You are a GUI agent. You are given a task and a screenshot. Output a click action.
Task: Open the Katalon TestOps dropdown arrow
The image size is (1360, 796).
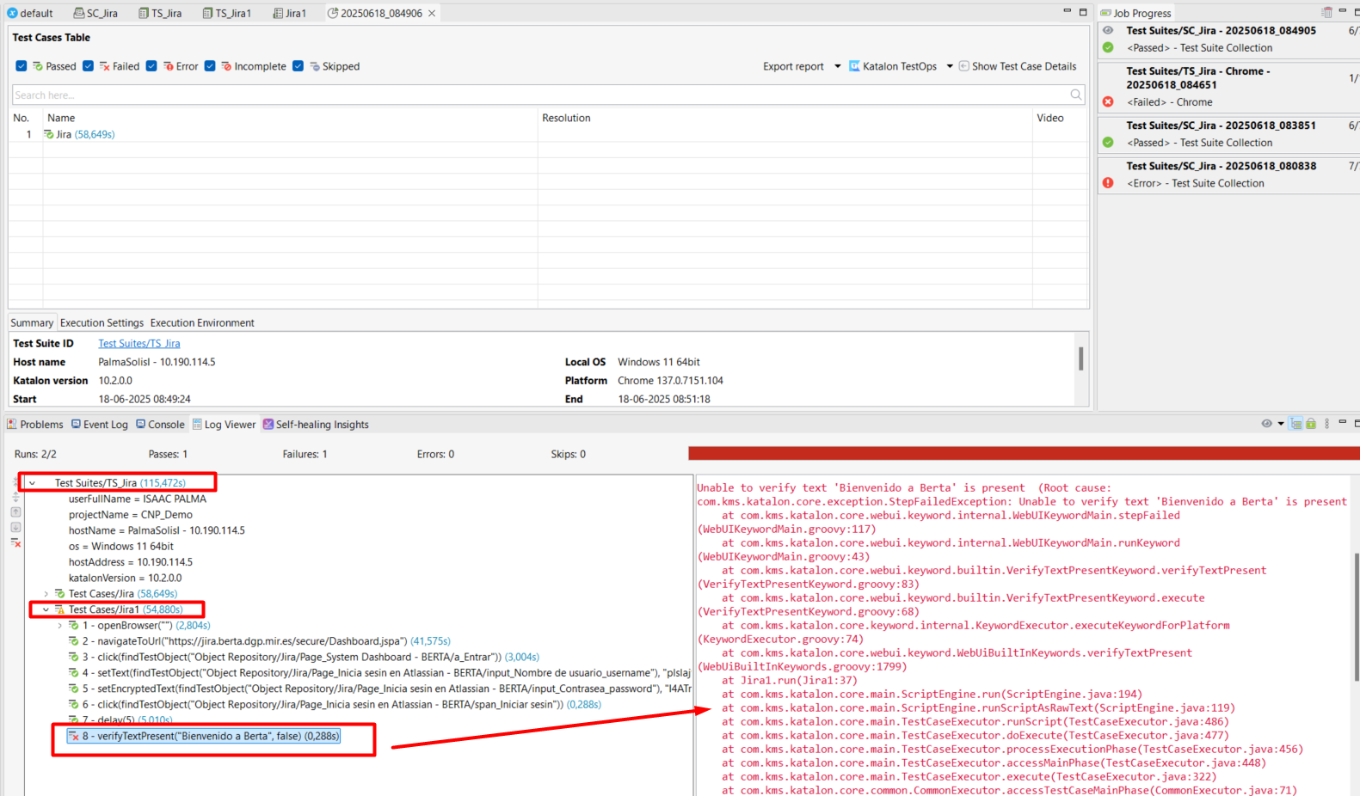tap(950, 66)
